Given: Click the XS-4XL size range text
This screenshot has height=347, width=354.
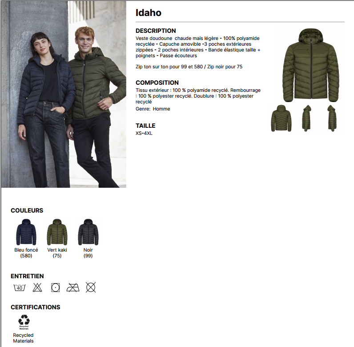Looking at the screenshot, I should [144, 133].
